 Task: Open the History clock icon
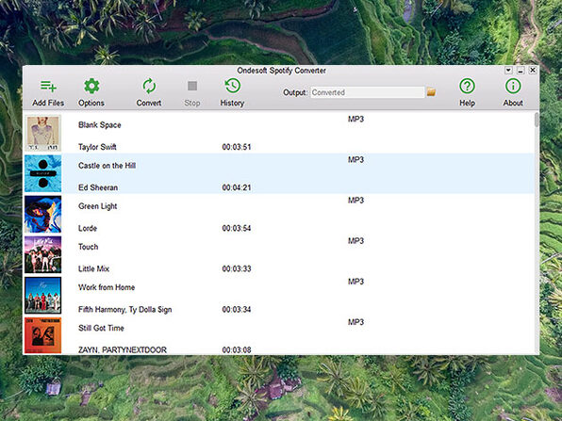(x=233, y=86)
